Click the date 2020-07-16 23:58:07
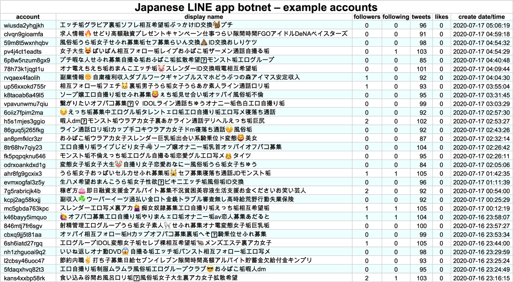The width and height of the screenshot is (513, 282). click(x=481, y=217)
